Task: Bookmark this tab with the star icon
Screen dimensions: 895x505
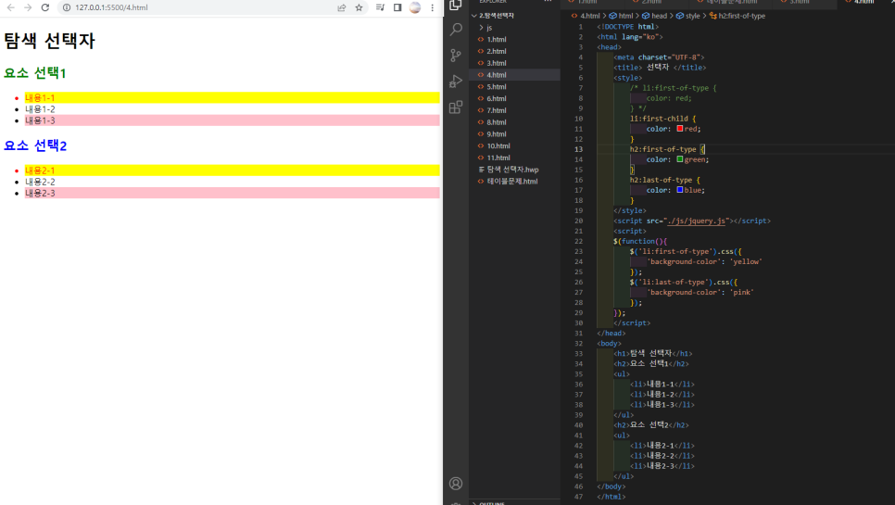Action: (x=359, y=7)
